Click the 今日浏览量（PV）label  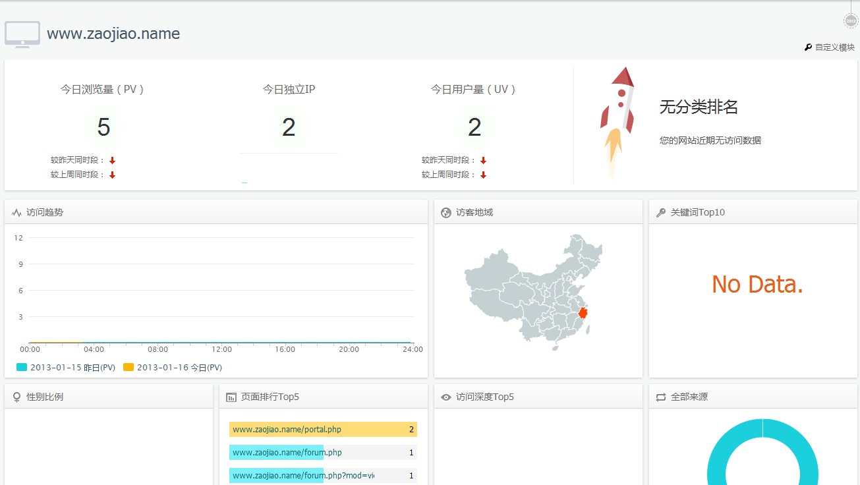103,90
